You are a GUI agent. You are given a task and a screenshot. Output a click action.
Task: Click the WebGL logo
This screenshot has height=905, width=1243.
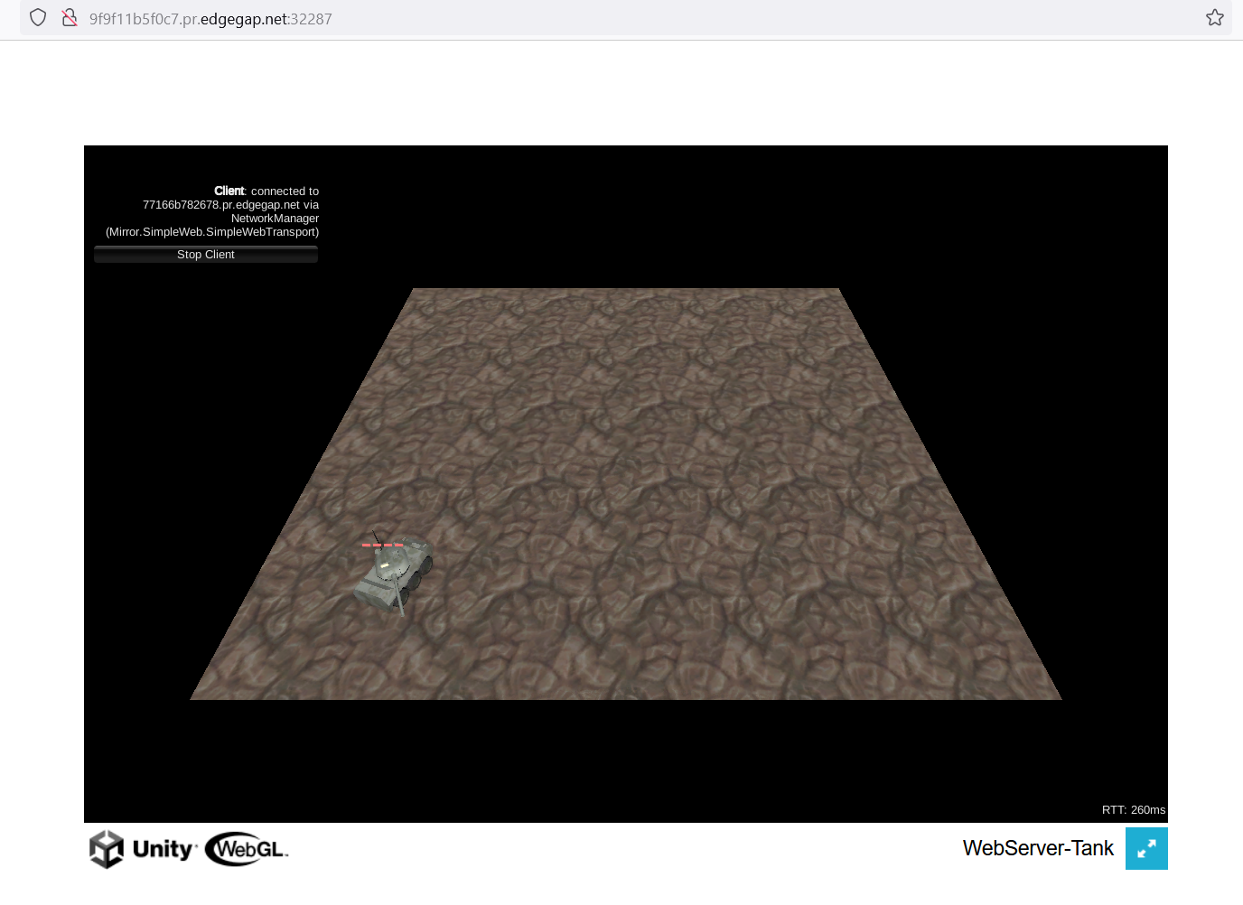246,849
